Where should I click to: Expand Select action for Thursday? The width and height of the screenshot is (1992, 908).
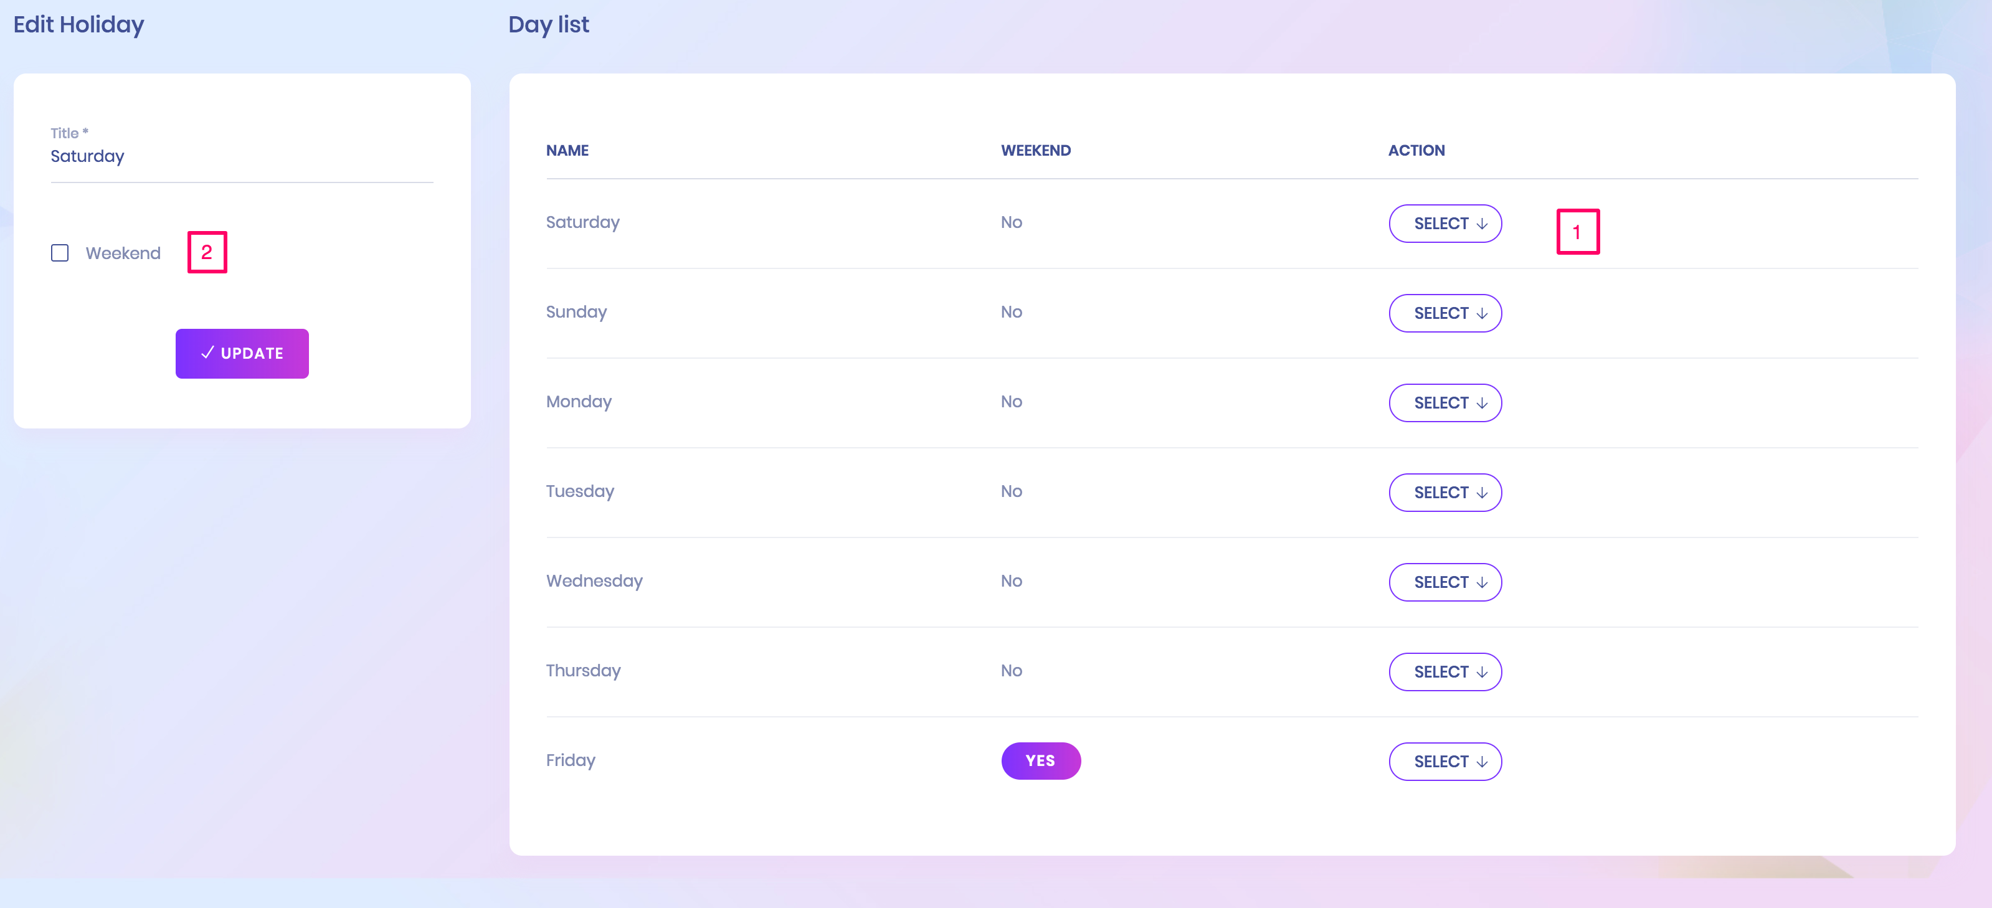(1444, 672)
